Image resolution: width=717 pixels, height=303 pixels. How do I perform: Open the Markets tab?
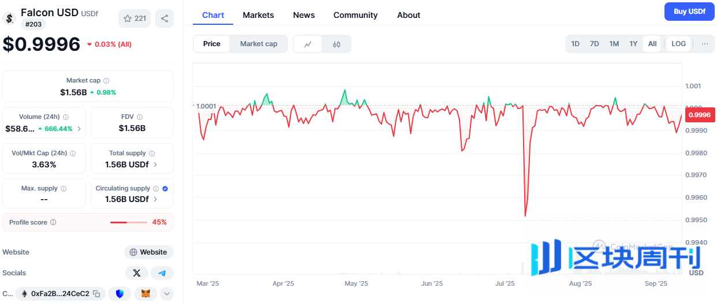point(258,15)
